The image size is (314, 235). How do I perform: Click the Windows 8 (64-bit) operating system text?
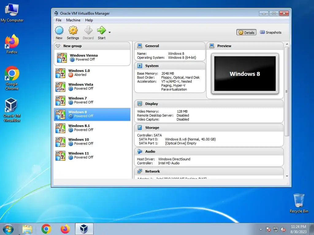tap(182, 58)
